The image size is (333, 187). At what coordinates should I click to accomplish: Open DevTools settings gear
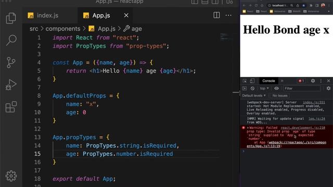click(x=313, y=81)
